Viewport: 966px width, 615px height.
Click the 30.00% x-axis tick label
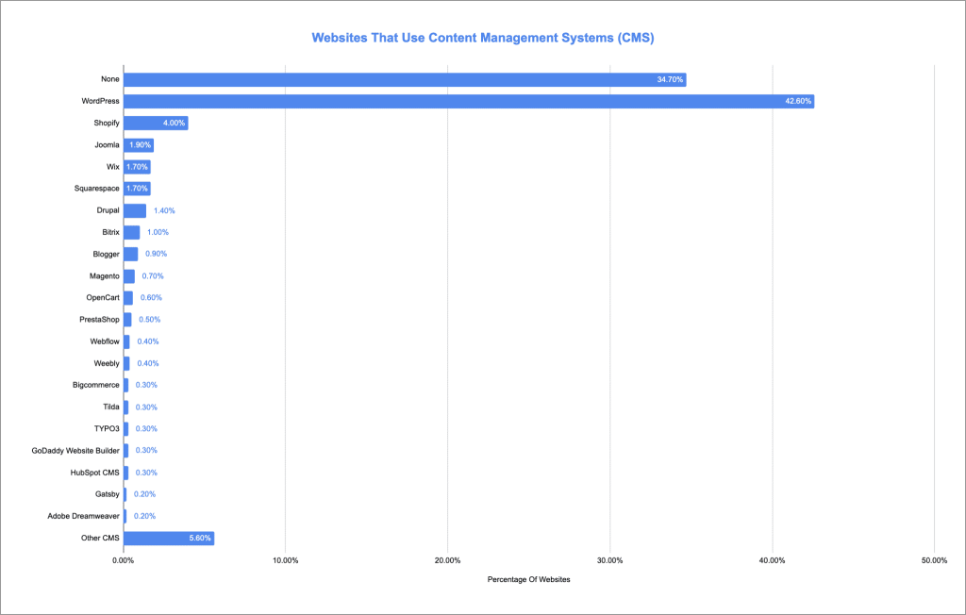[610, 561]
